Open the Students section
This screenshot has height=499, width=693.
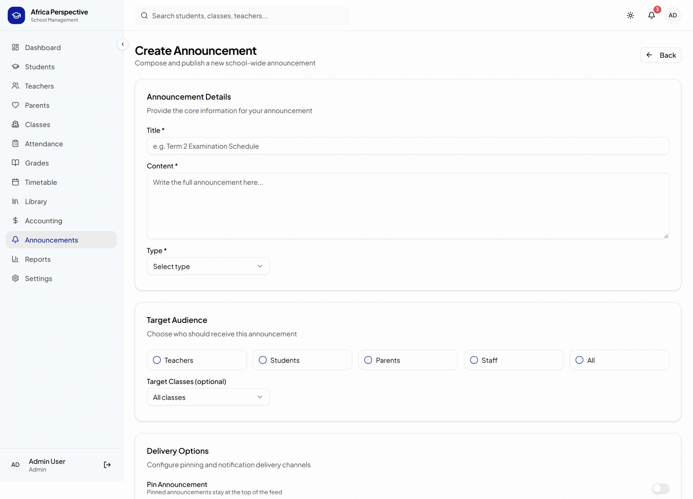61,66
